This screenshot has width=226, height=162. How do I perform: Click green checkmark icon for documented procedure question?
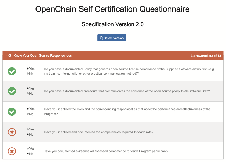tap(12, 91)
